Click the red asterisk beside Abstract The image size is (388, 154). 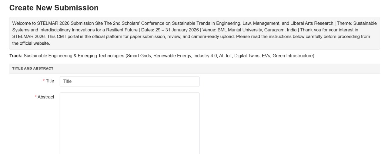pos(36,97)
